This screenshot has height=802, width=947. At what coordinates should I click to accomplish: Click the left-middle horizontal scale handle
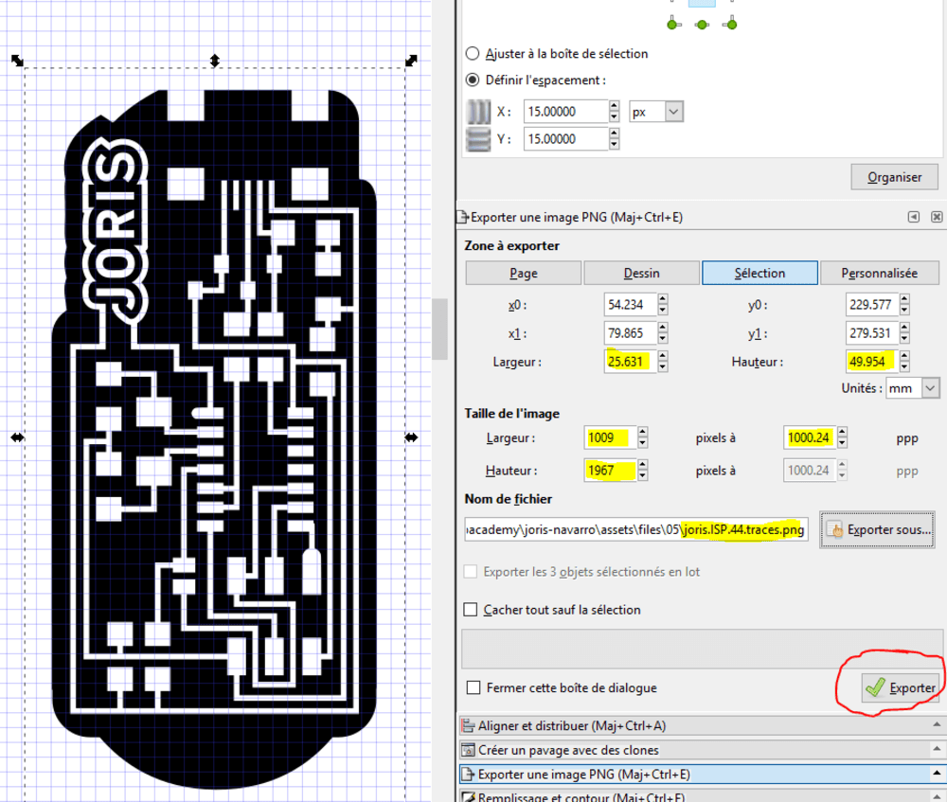click(17, 437)
